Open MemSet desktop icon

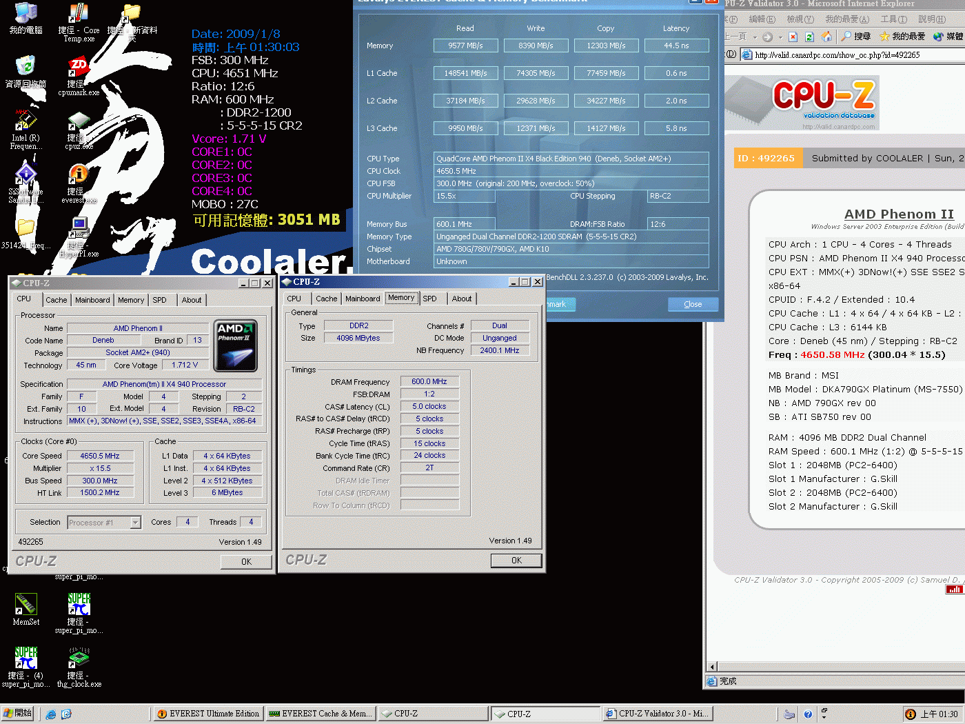click(x=26, y=609)
